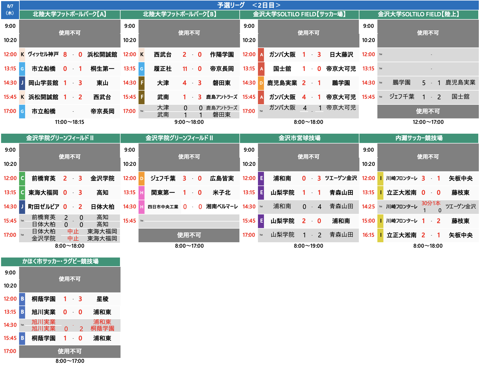The width and height of the screenshot is (481, 365).
Task: Click 藤枝東 in the 15:00 row
Action: [x=461, y=221]
